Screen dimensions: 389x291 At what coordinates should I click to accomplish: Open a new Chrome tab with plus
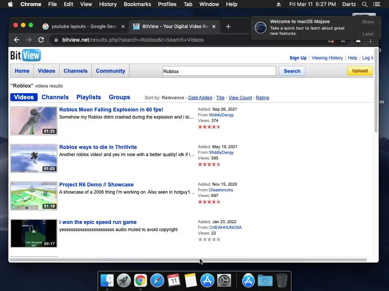click(228, 27)
